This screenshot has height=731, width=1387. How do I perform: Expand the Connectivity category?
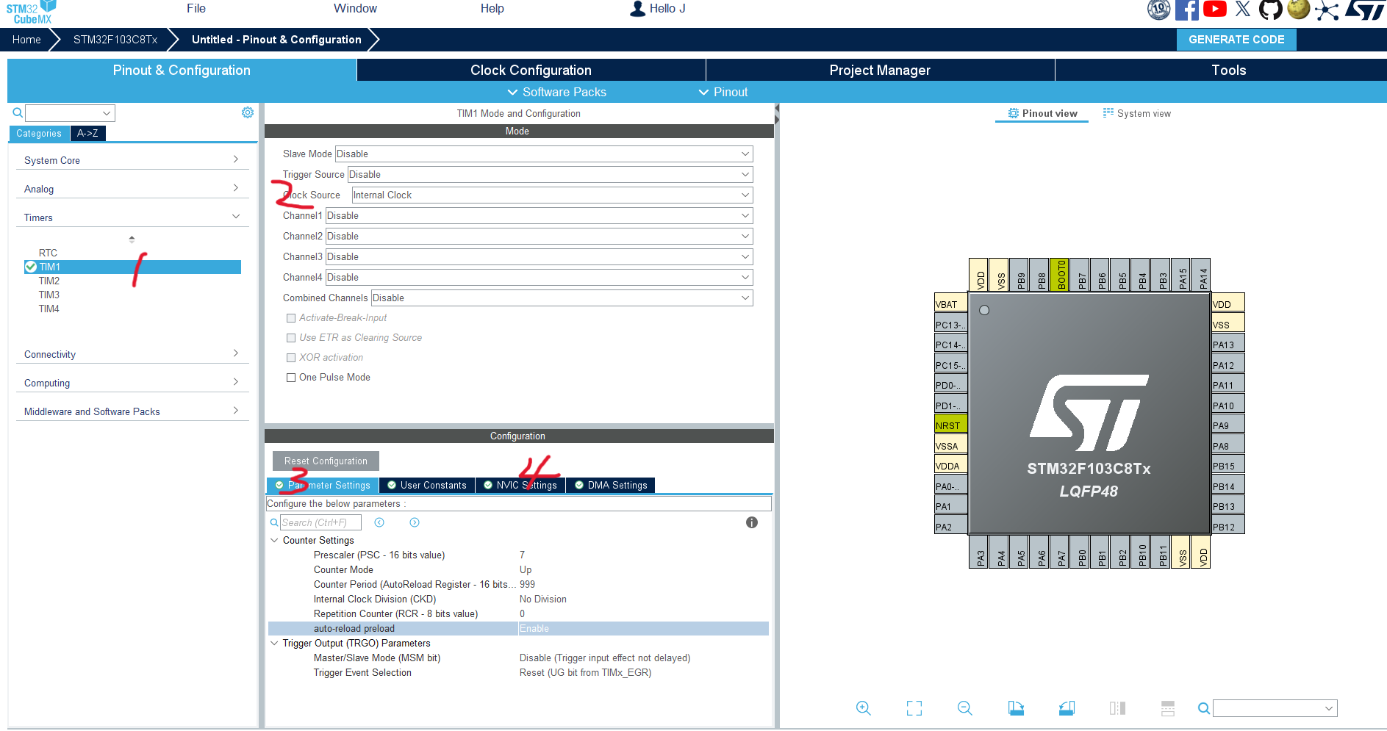pos(132,354)
